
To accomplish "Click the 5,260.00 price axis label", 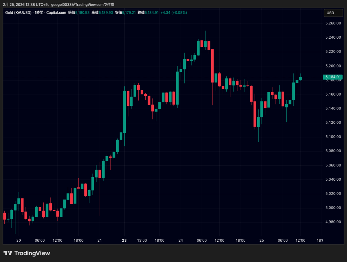I will 332,23.
